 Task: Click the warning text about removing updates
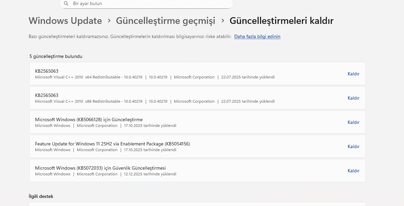click(130, 36)
